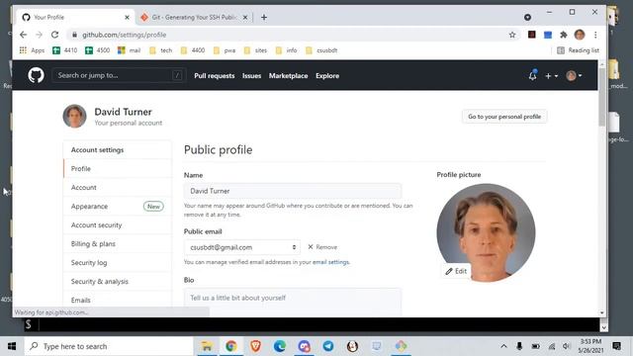Reload the page with refresh icon

[x=55, y=35]
